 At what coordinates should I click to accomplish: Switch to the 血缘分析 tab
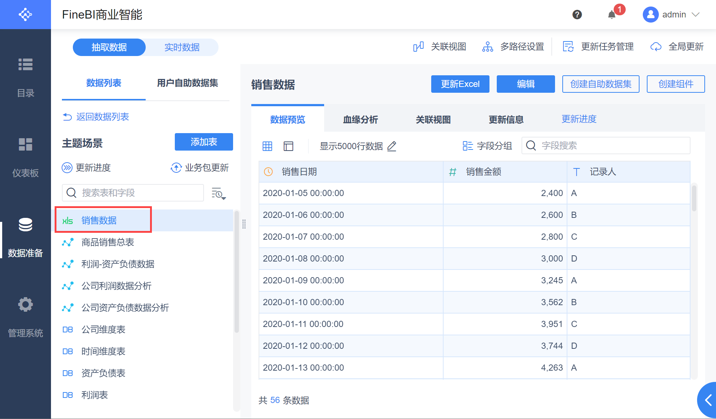coord(360,119)
